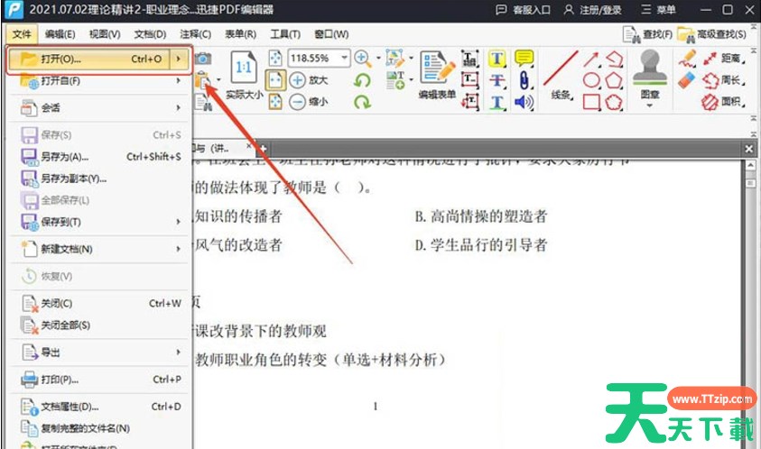Select the actual size 1:1 icon
This screenshot has height=449, width=761.
pos(243,68)
